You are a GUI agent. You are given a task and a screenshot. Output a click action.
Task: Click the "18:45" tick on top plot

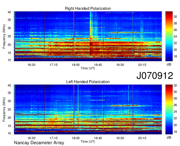tap(98, 65)
